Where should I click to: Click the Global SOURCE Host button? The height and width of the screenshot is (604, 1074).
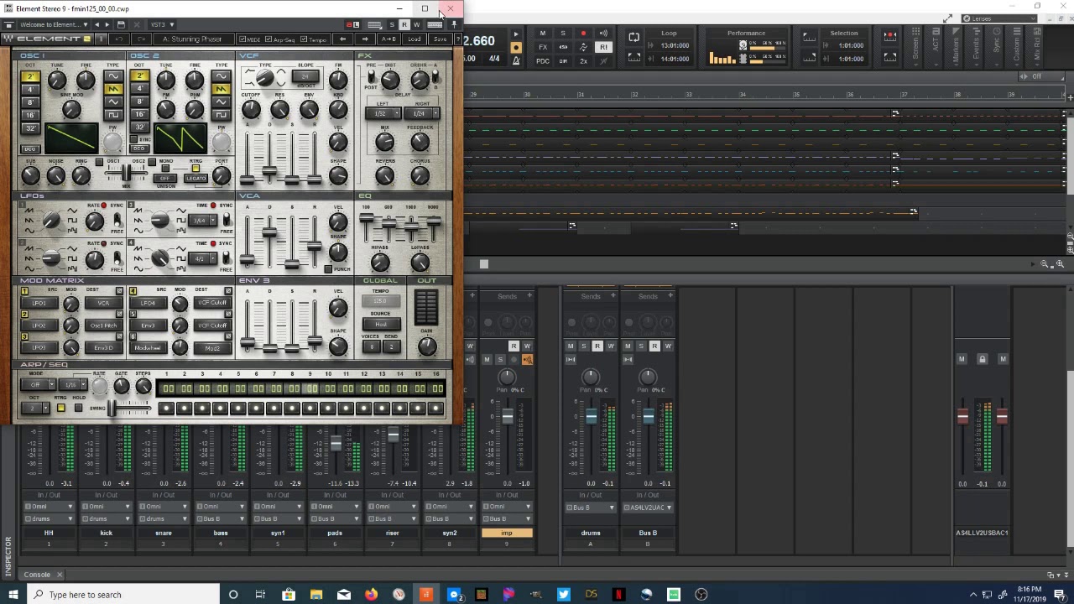(381, 325)
